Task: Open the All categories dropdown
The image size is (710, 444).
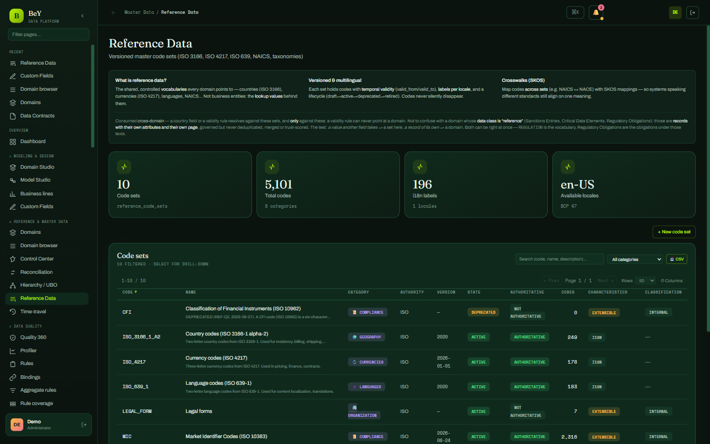Action: pyautogui.click(x=635, y=259)
